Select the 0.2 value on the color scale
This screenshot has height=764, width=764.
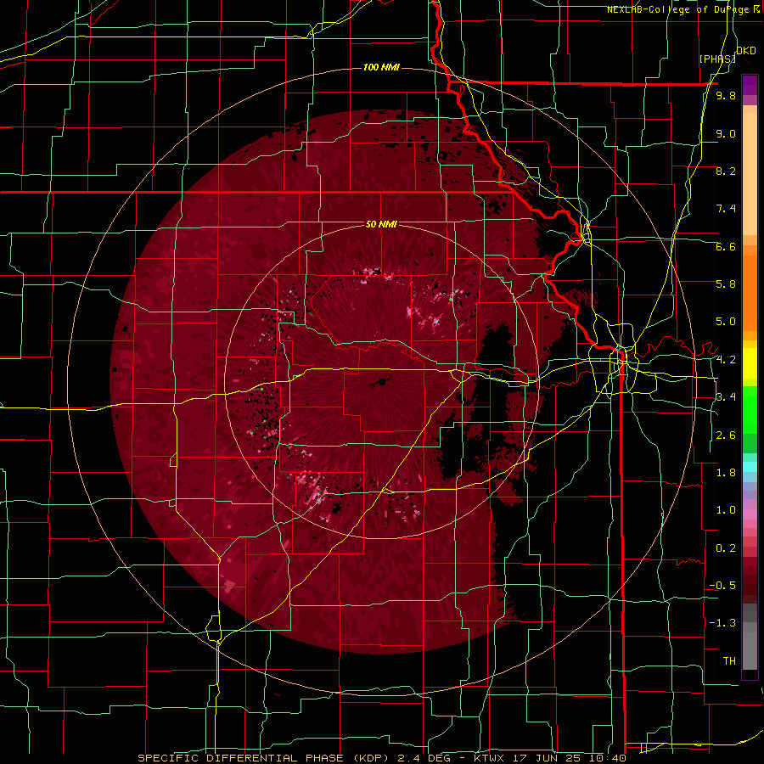coord(726,548)
